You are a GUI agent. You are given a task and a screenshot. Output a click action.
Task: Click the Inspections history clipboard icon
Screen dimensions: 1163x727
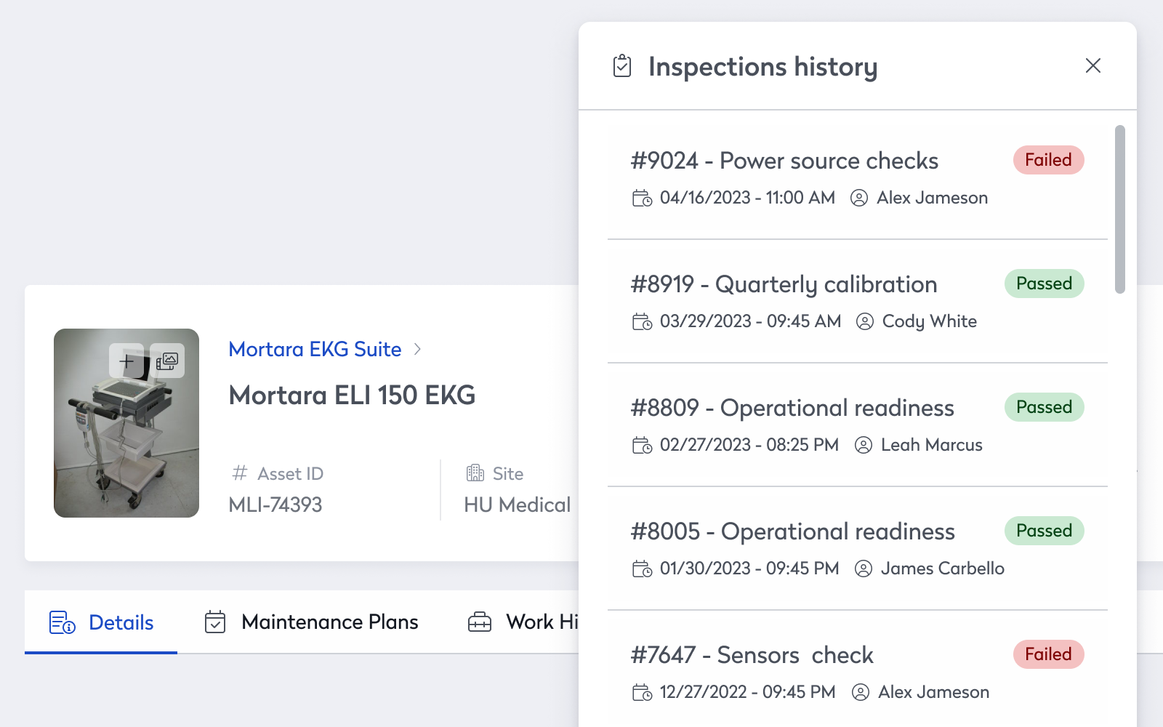click(622, 65)
